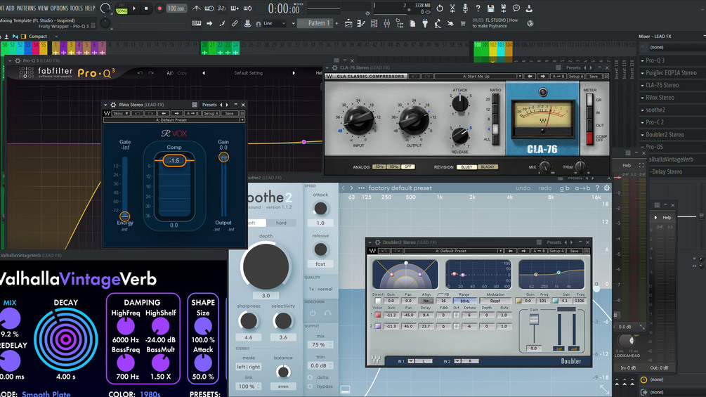Open the TOOLS menu
Viewport: 706px width, 397px height.
pyautogui.click(x=76, y=8)
